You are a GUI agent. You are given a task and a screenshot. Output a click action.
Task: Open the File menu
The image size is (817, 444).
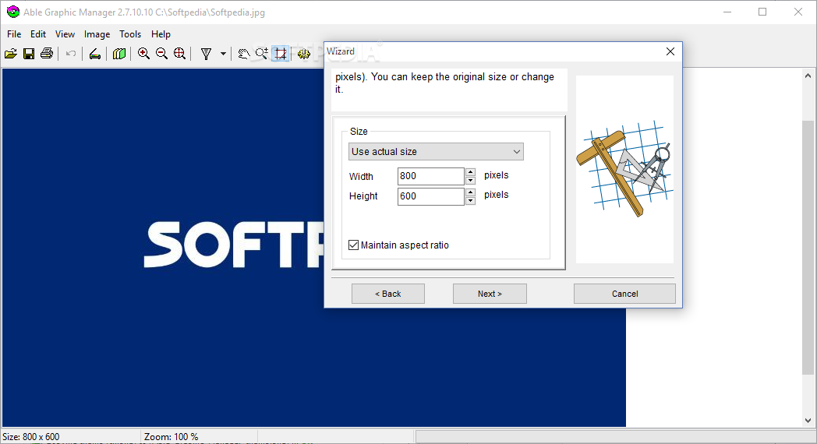click(x=14, y=33)
